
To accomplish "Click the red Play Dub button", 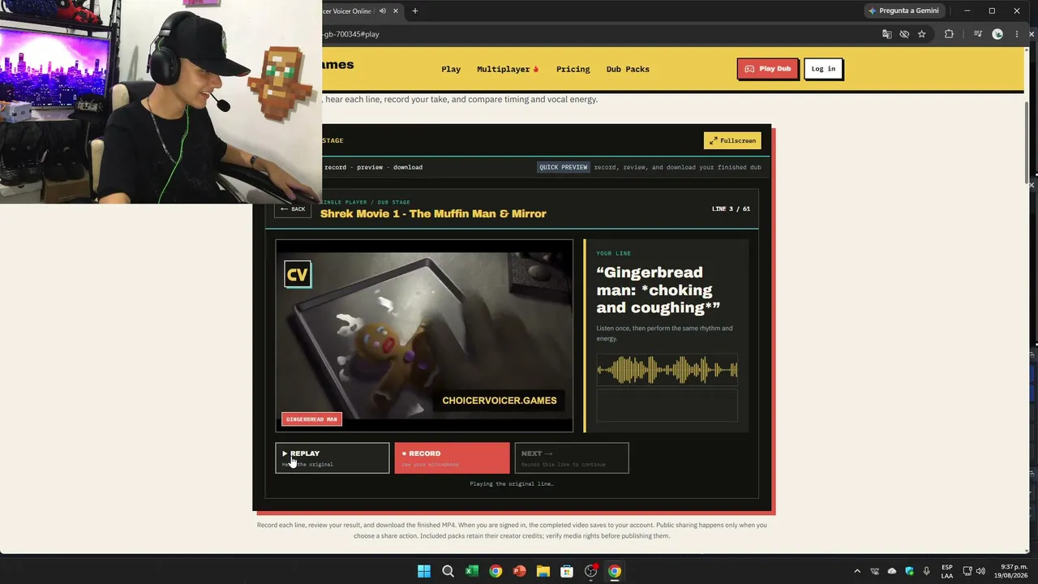I will click(x=767, y=69).
